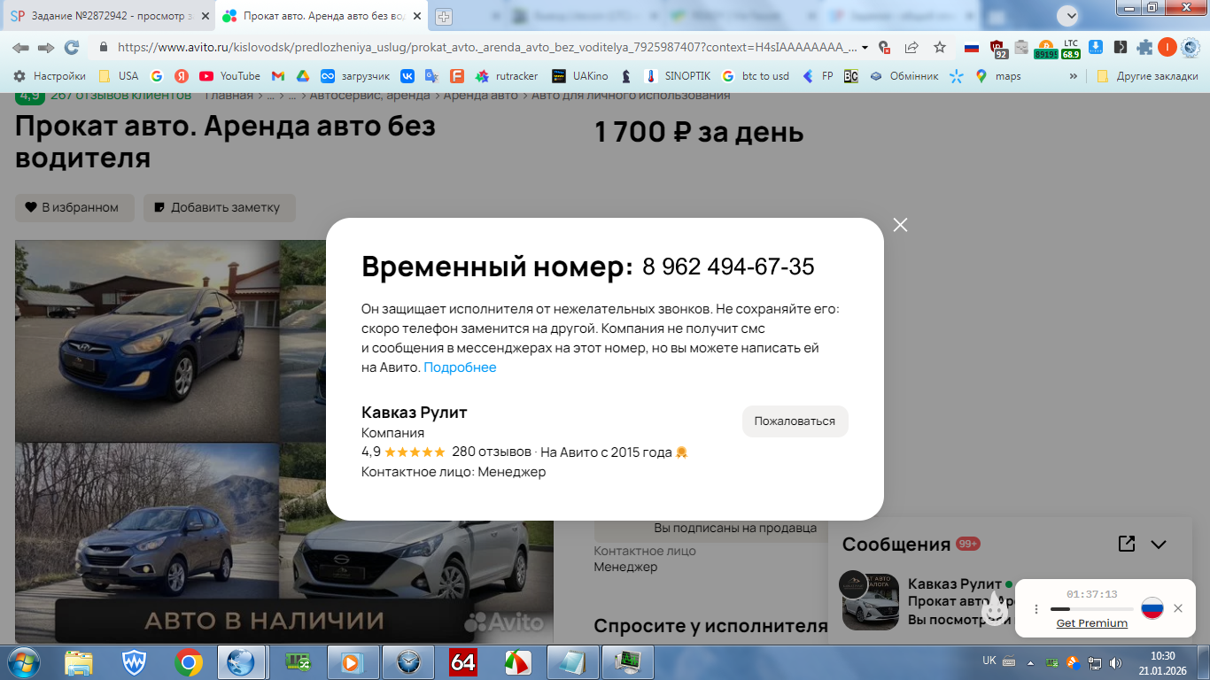This screenshot has width=1210, height=680.
Task: Click the Аренда авто breadcrumb link
Action: [481, 95]
